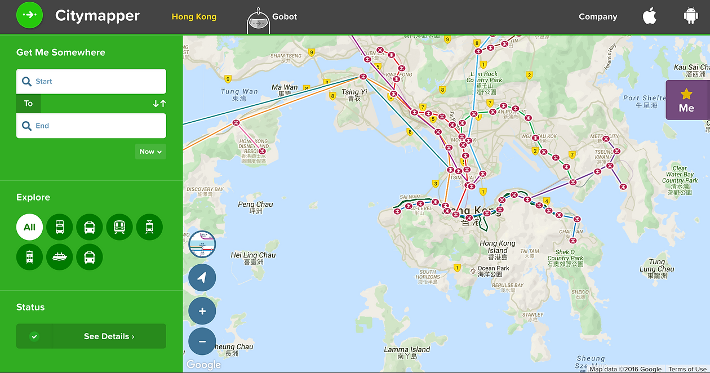Select the bus icon beside the metro icon

[x=90, y=227]
